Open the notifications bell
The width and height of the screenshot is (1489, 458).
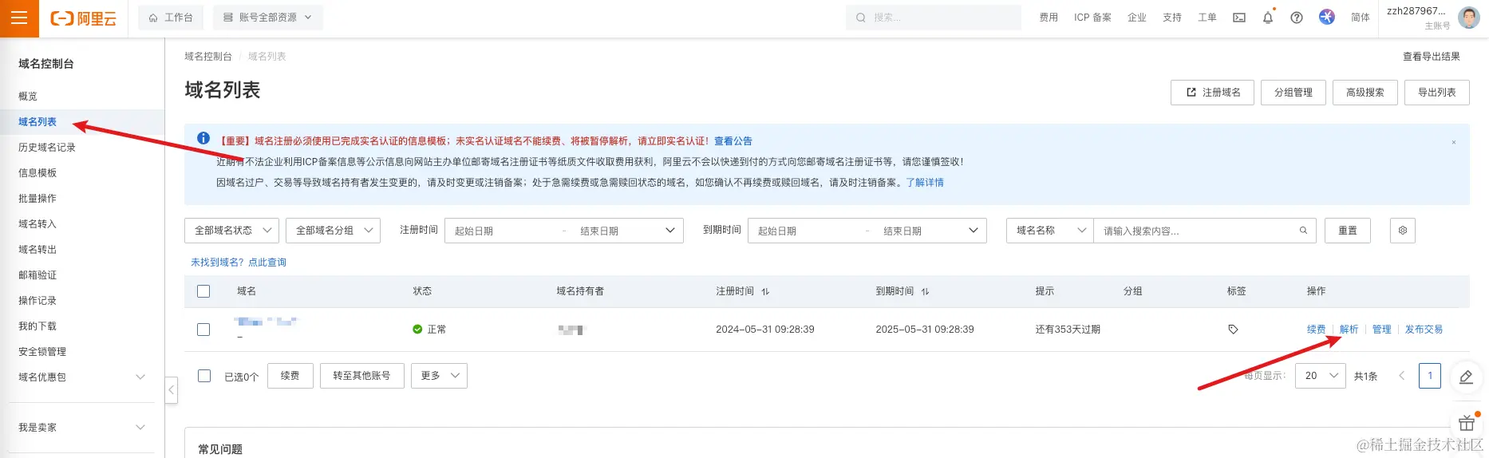click(1268, 18)
